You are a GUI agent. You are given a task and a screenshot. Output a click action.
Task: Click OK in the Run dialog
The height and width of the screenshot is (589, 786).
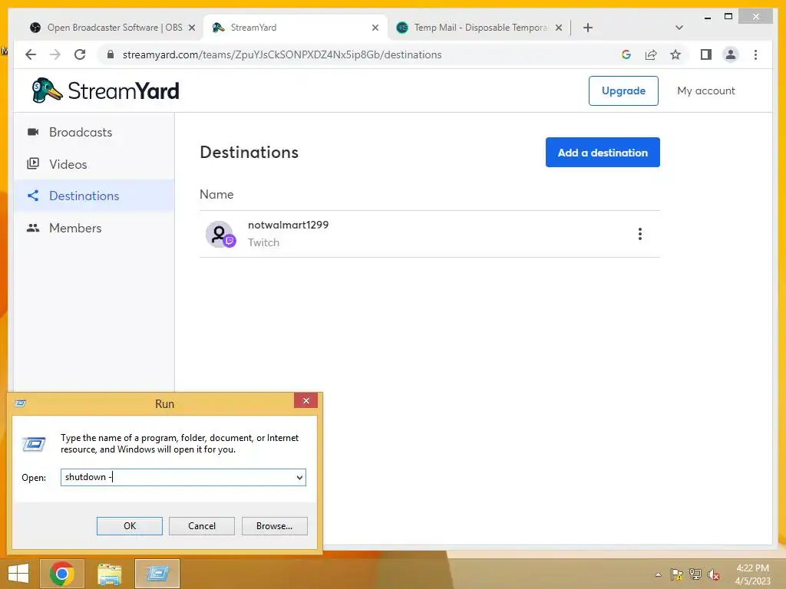129,526
